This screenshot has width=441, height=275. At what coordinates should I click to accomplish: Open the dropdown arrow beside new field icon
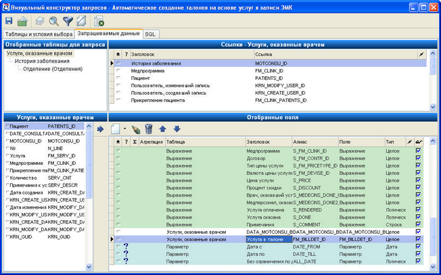coord(124,129)
